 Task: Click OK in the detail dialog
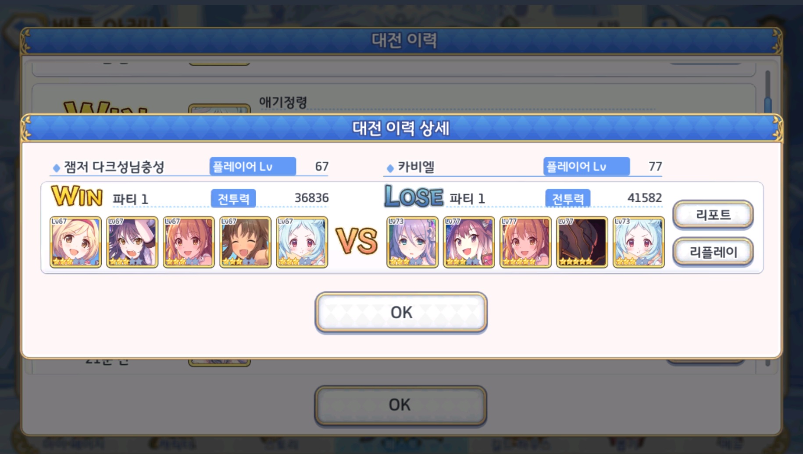point(401,312)
